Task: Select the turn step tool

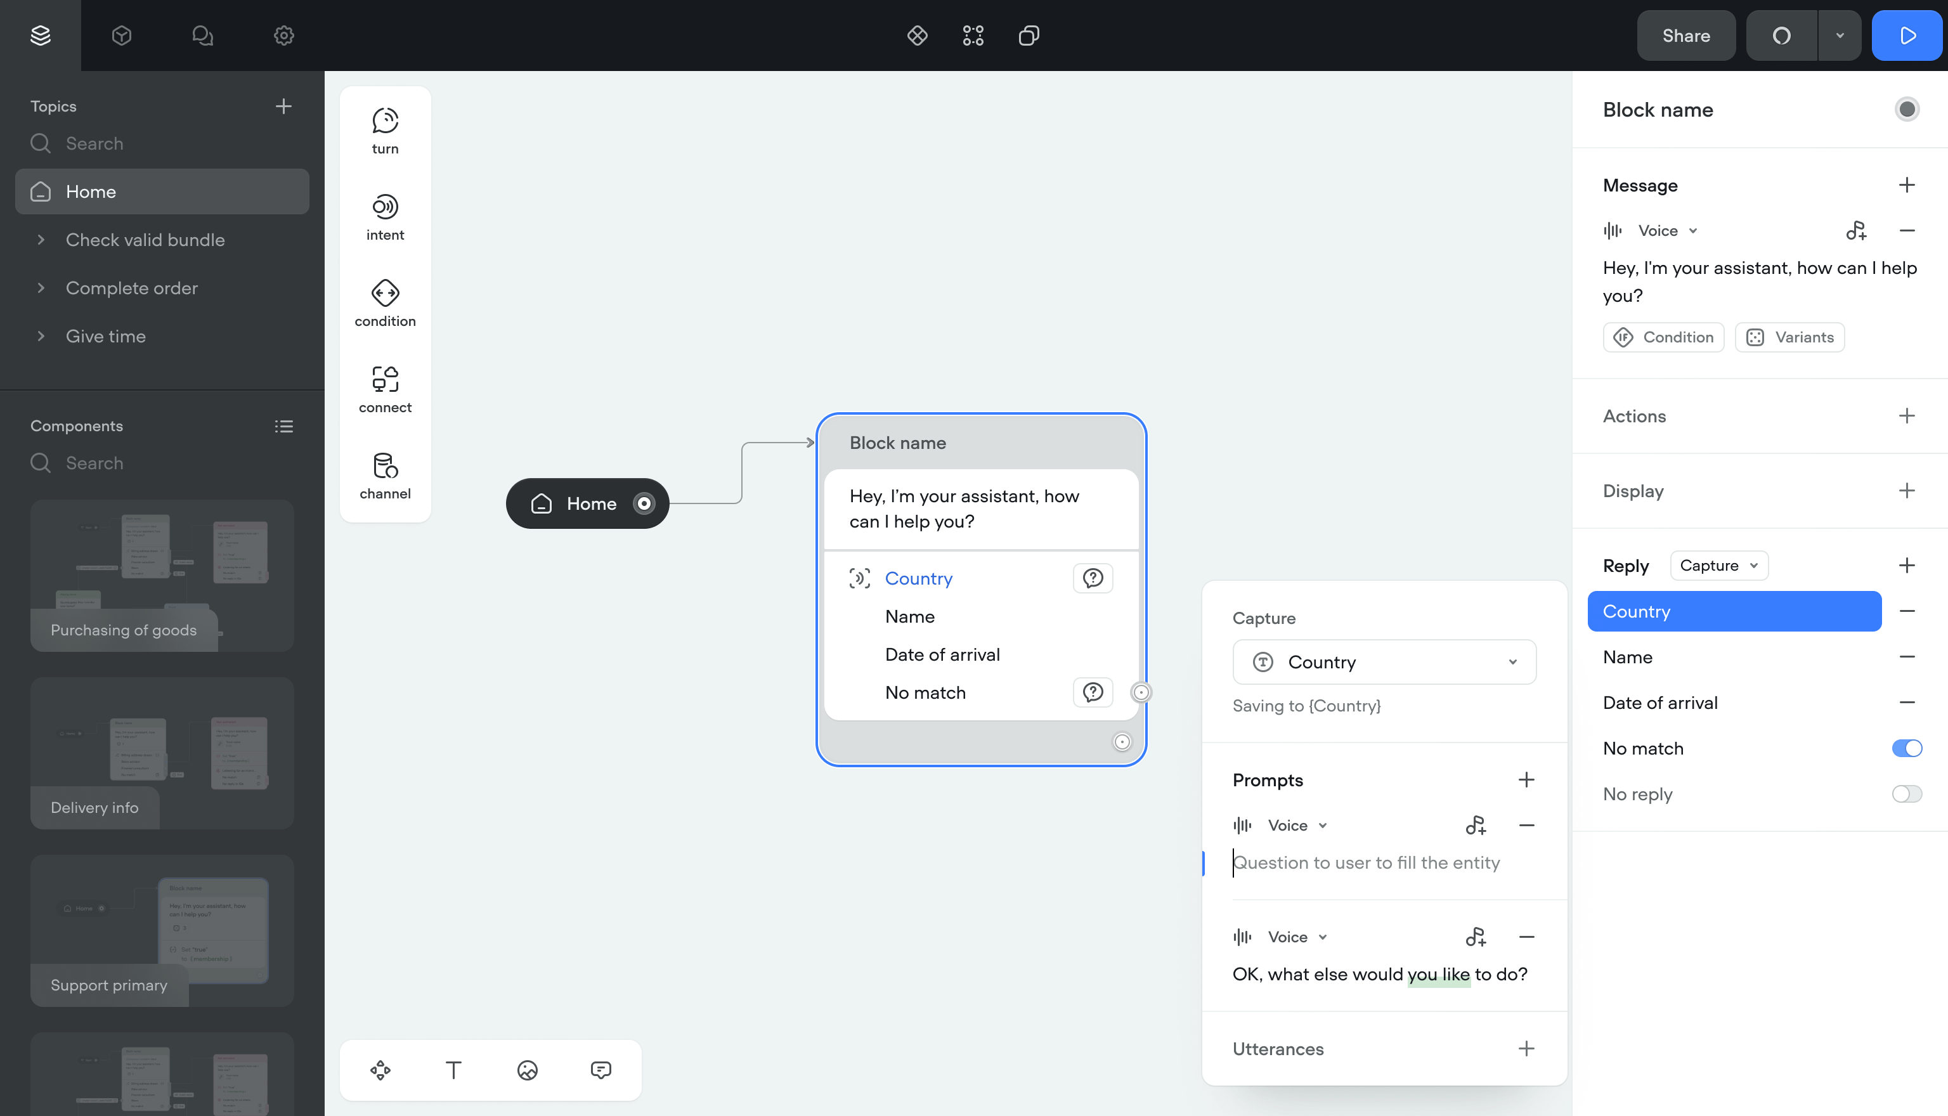Action: [385, 129]
